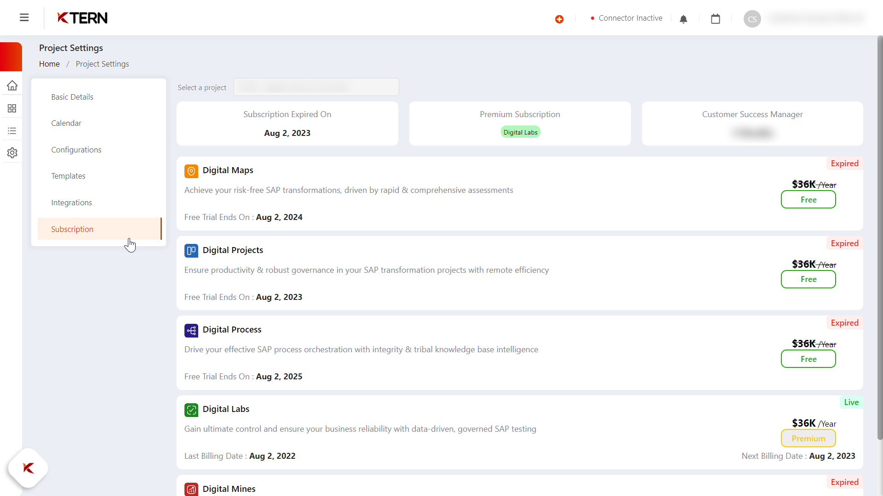Click Expired badge on Digital Projects
883x496 pixels.
844,243
